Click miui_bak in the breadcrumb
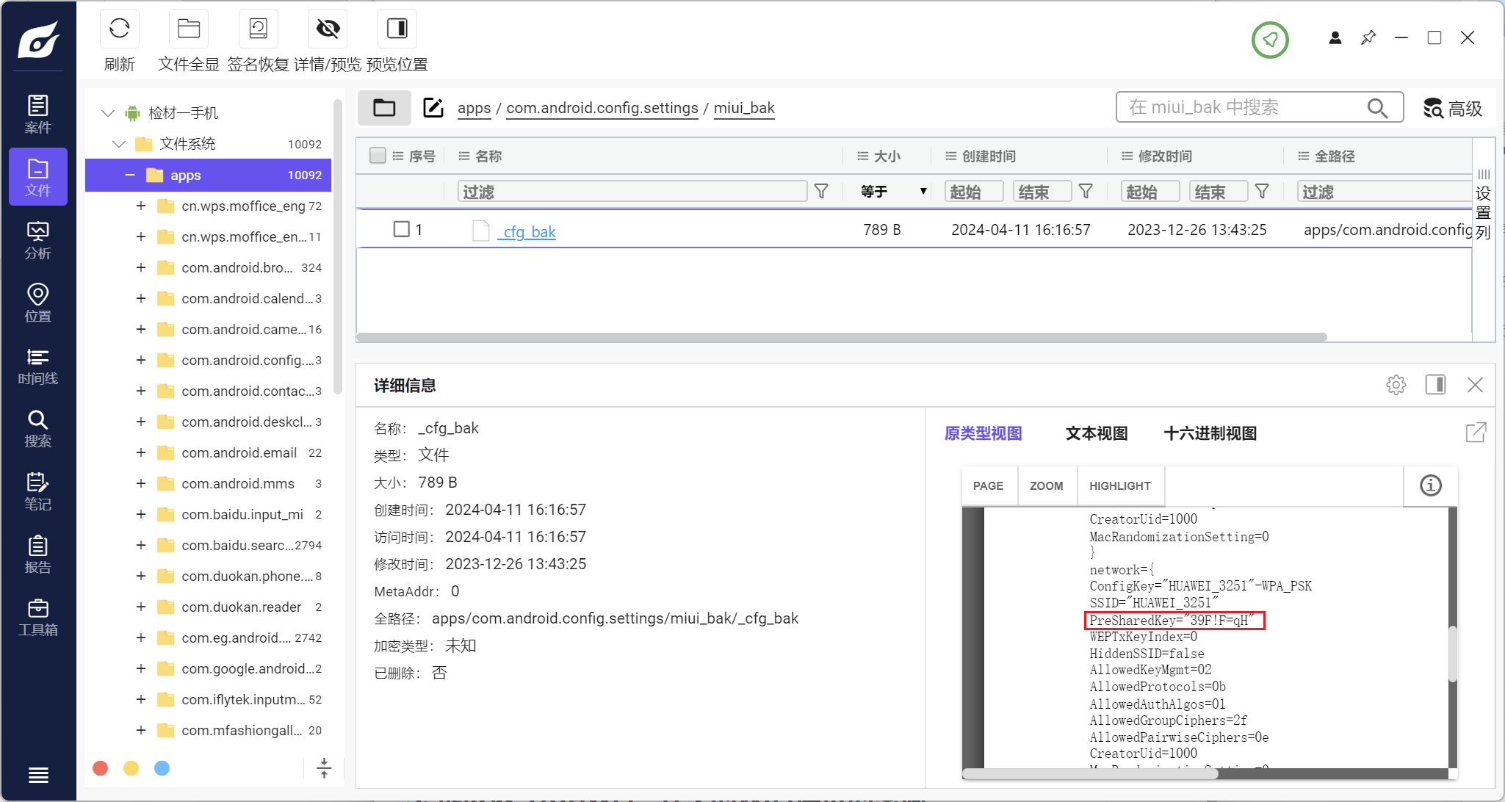Image resolution: width=1505 pixels, height=802 pixels. [x=744, y=108]
